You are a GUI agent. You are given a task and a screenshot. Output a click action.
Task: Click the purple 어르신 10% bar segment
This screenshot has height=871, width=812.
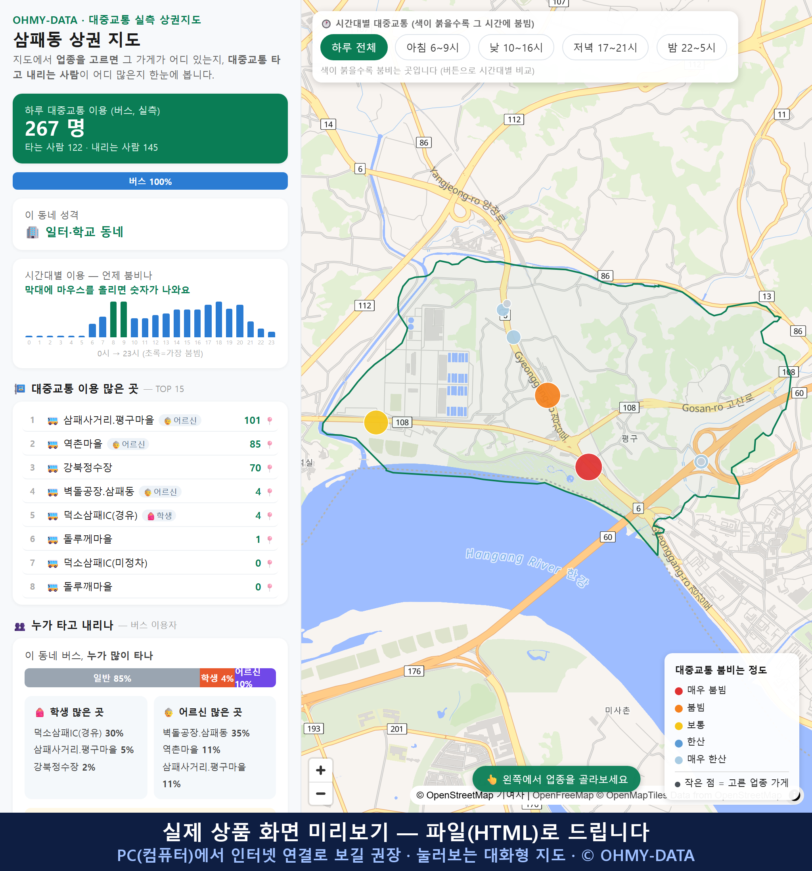point(255,678)
